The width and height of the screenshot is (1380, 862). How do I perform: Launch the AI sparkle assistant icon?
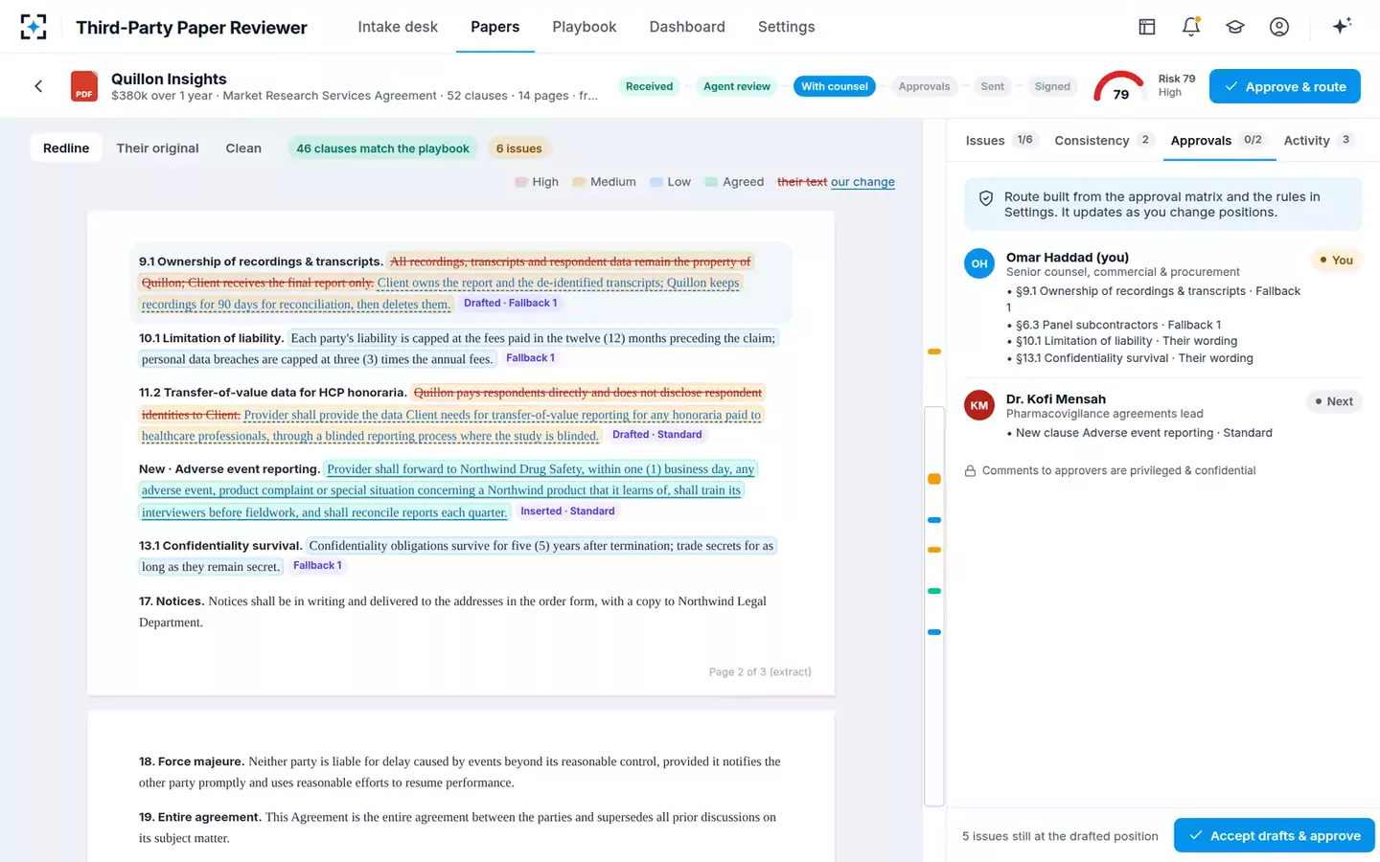tap(1342, 26)
